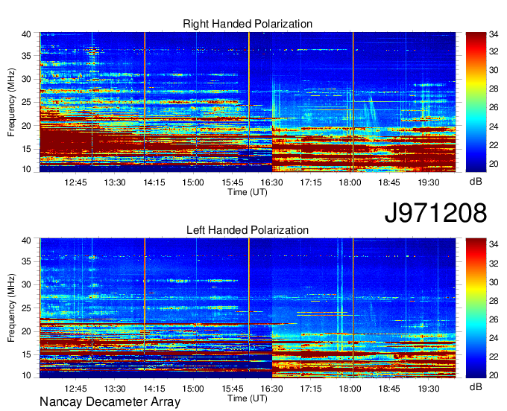The width and height of the screenshot is (507, 411).
Task: Click 34 dB value on Left Handed color bar
Action: click(x=494, y=245)
